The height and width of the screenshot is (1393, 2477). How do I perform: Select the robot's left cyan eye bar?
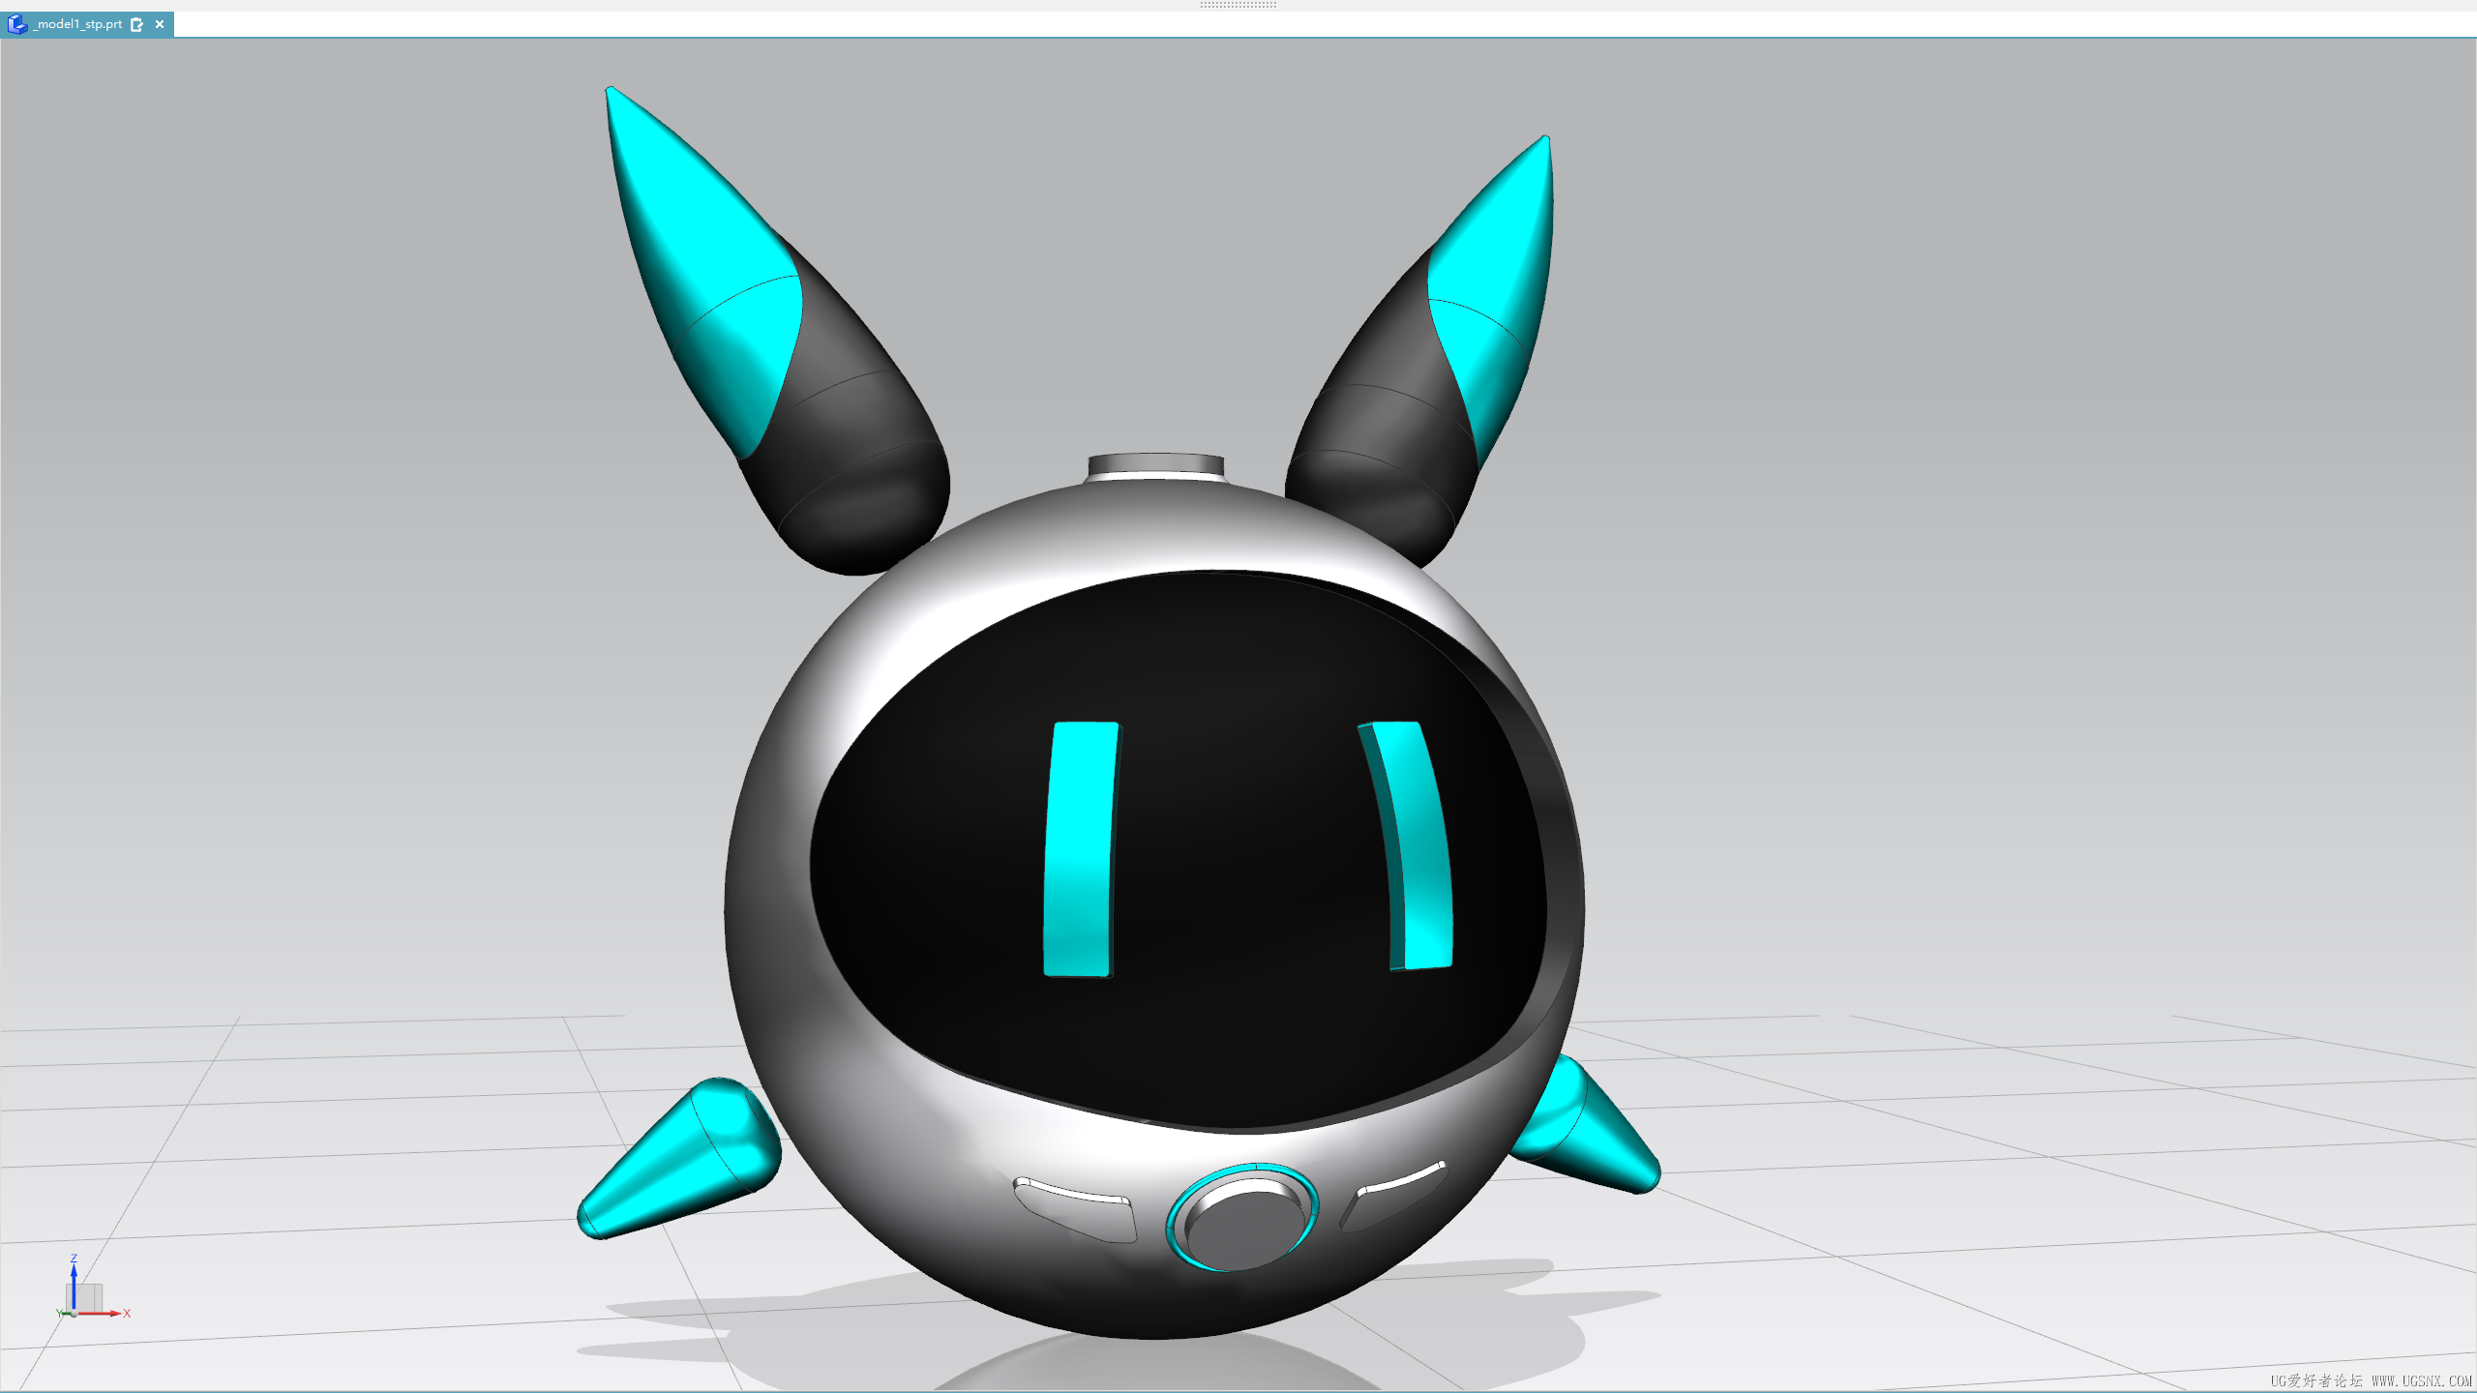pyautogui.click(x=1080, y=849)
